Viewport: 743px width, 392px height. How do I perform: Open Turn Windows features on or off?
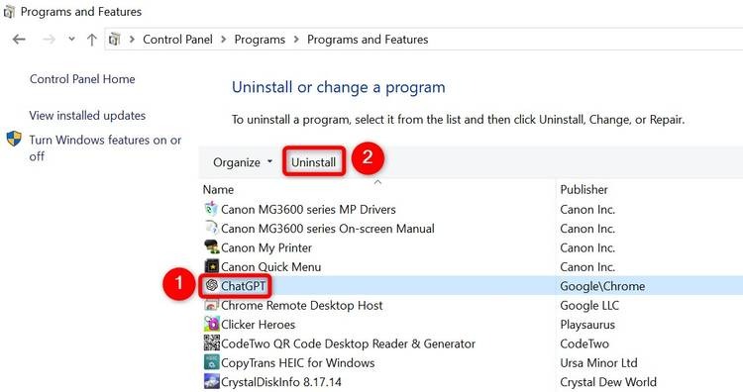click(105, 147)
